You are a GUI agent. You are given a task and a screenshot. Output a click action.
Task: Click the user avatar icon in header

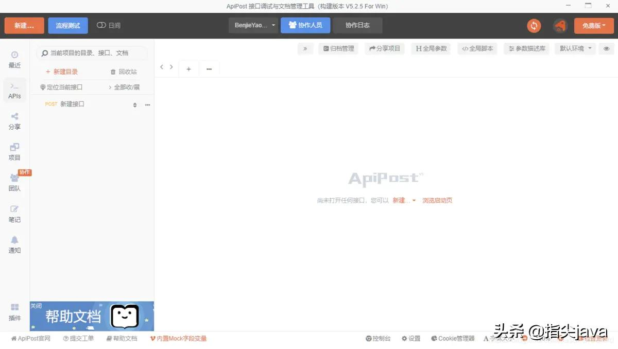[560, 25]
